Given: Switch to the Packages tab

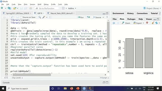Looking at the screenshot, I should [x=131, y=19].
